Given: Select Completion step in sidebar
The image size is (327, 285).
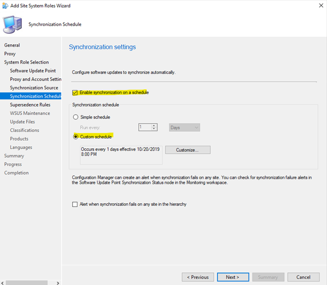Looking at the screenshot, I should (17, 173).
